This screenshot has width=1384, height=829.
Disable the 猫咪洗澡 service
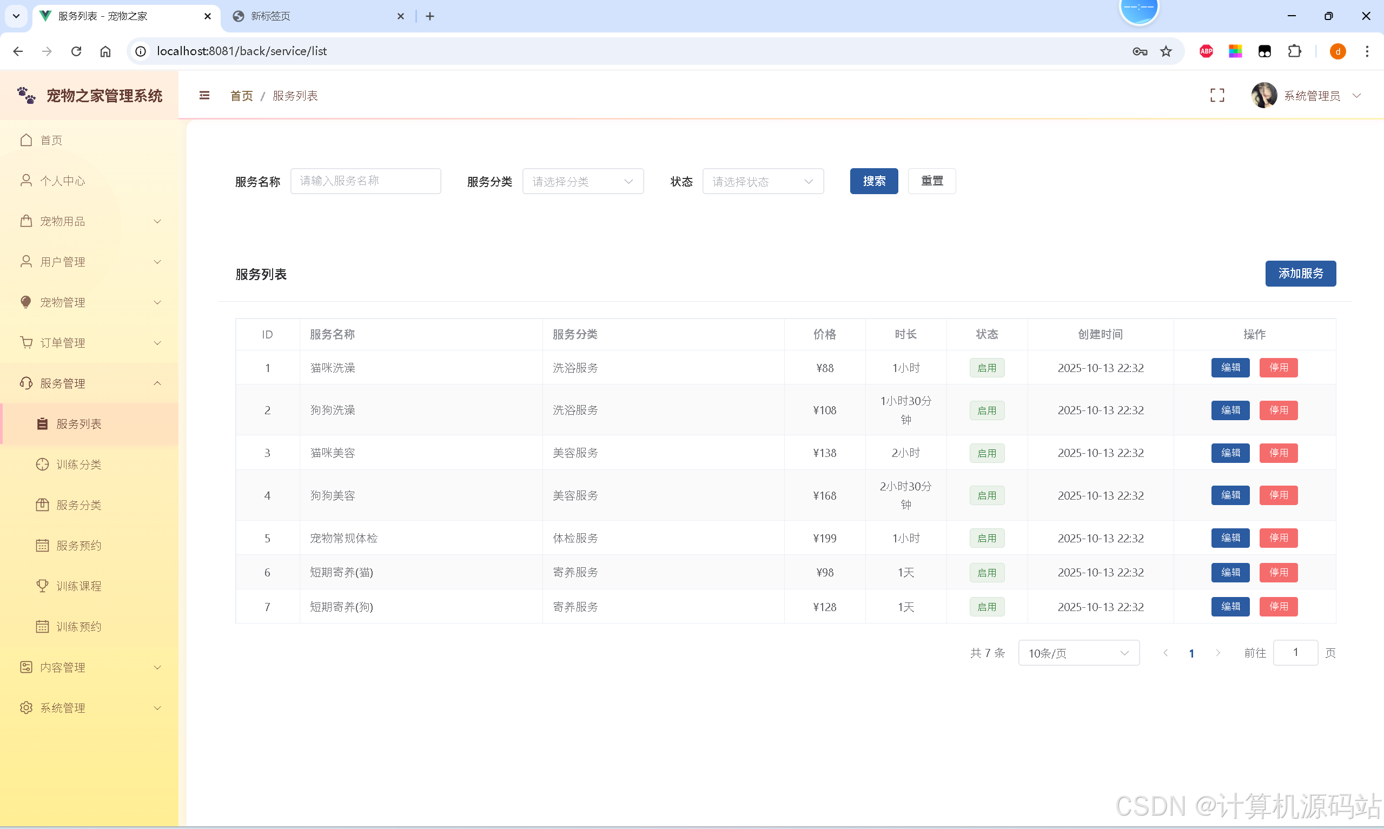tap(1278, 368)
